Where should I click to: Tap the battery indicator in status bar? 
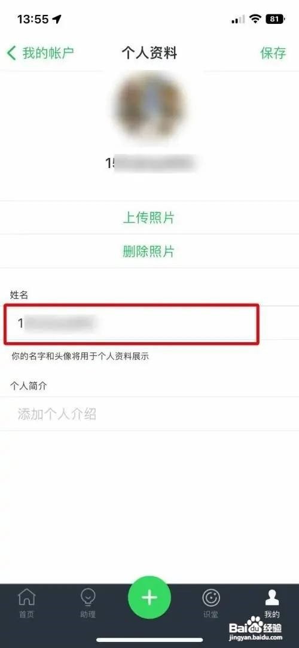(x=274, y=19)
